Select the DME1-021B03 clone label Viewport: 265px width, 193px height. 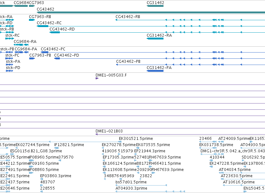tap(109, 131)
